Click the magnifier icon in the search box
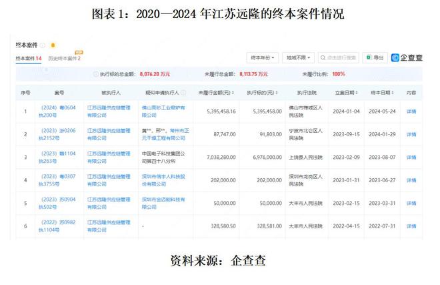The image size is (440, 285). point(323,57)
